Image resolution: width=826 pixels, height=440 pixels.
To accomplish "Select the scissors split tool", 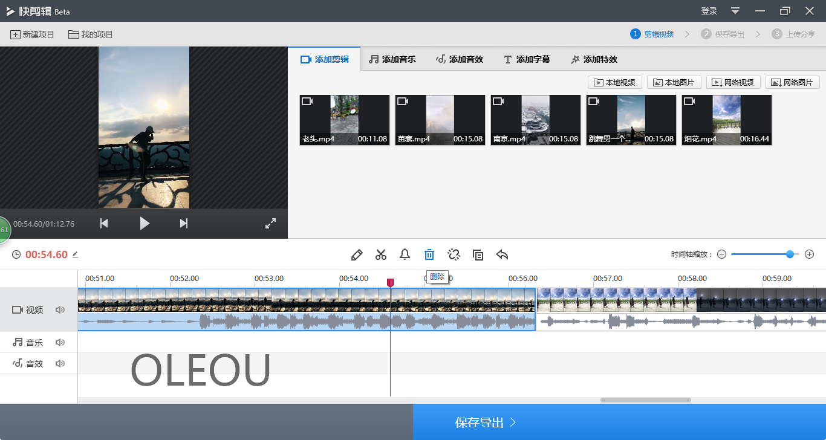I will [381, 255].
